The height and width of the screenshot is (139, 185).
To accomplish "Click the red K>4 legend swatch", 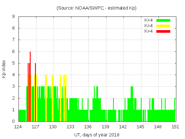I will 163,31.
